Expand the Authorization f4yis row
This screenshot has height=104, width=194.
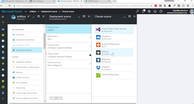pyautogui.click(x=68, y=38)
